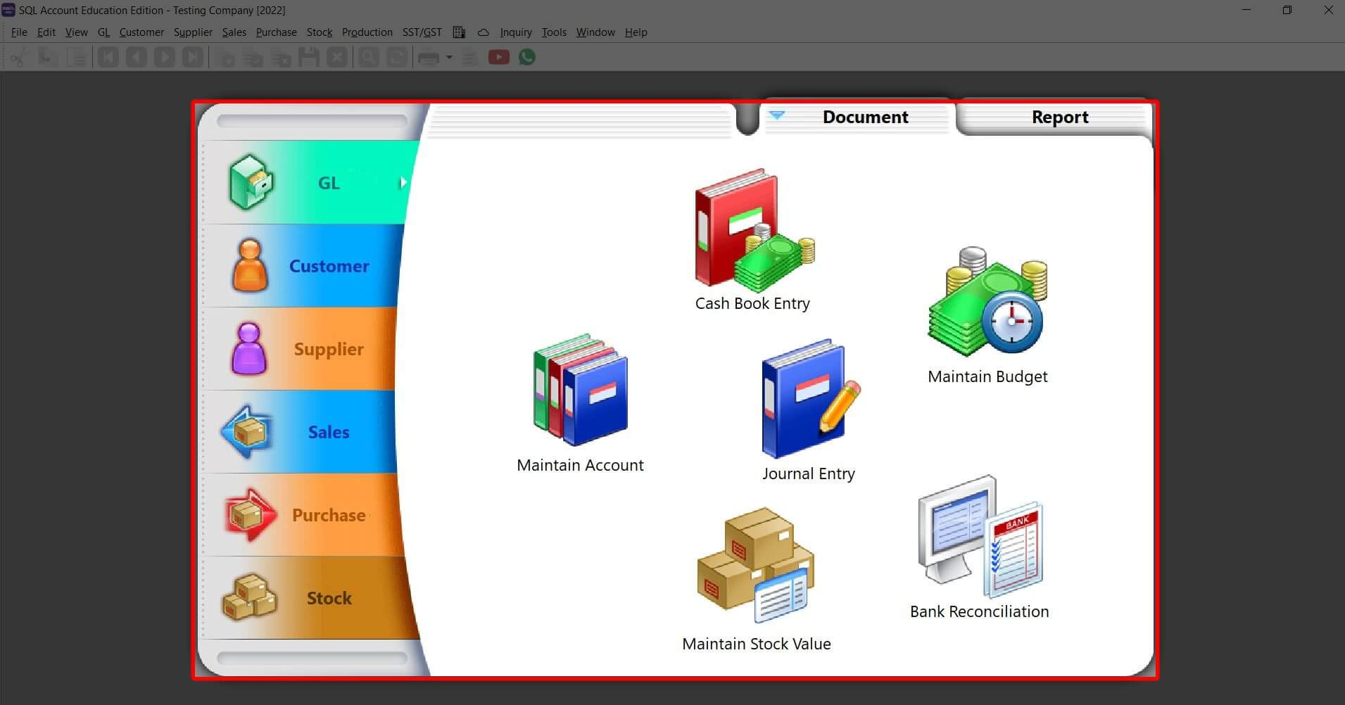Click the 'Maintain Stock Value' label

pyautogui.click(x=757, y=644)
